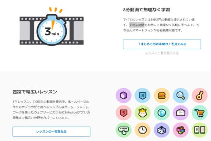Select the two-panel cards lesson icon
The width and height of the screenshot is (211, 141).
200,130
